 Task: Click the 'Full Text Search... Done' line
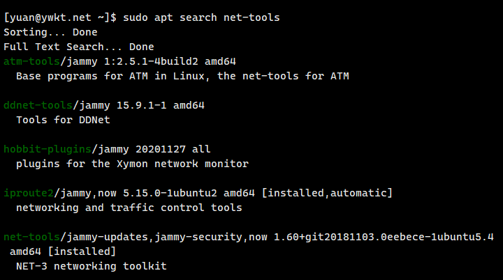[x=78, y=47]
